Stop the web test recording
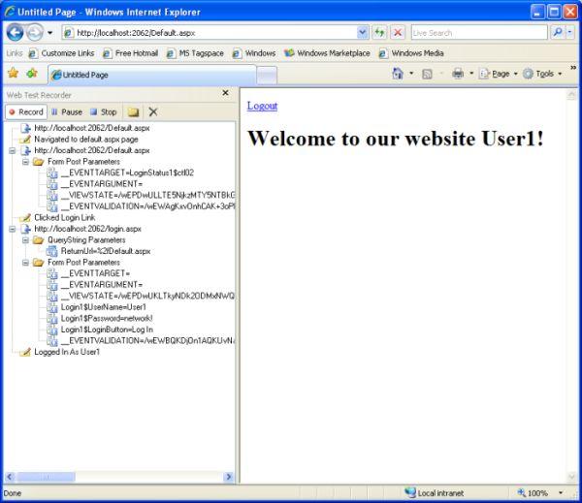582x503 pixels. pyautogui.click(x=103, y=111)
